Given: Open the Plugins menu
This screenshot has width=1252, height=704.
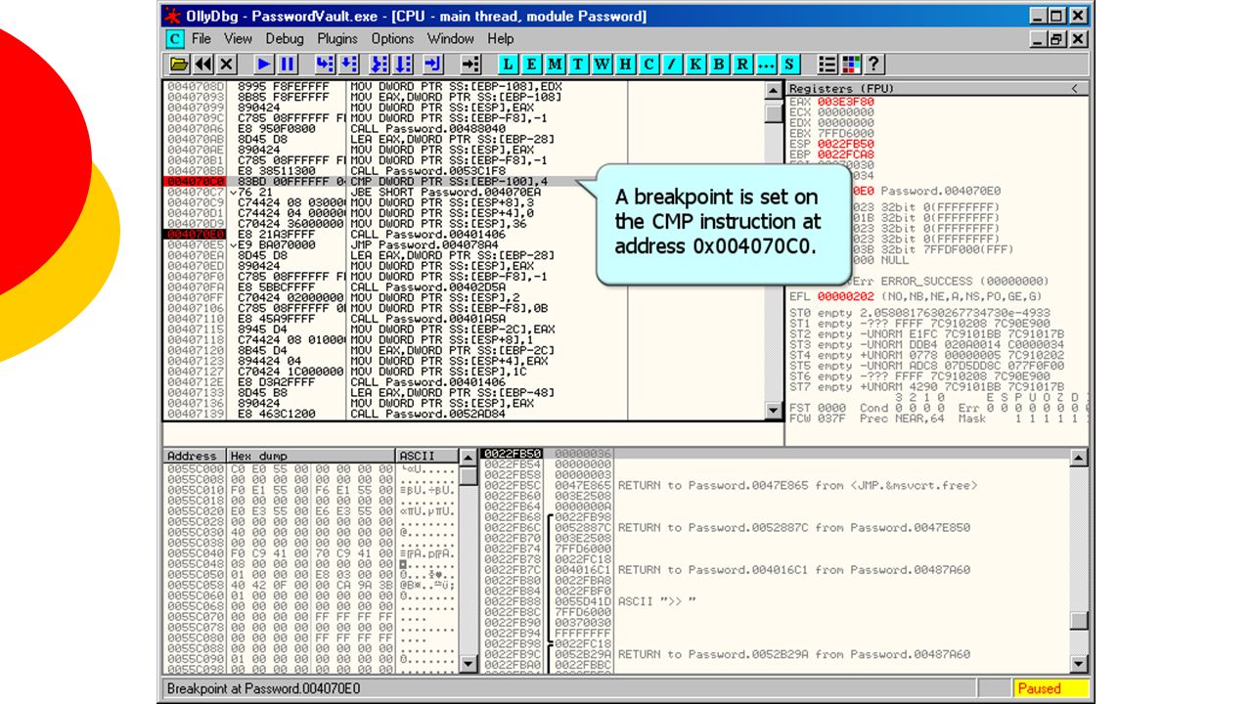Looking at the screenshot, I should click(x=337, y=39).
